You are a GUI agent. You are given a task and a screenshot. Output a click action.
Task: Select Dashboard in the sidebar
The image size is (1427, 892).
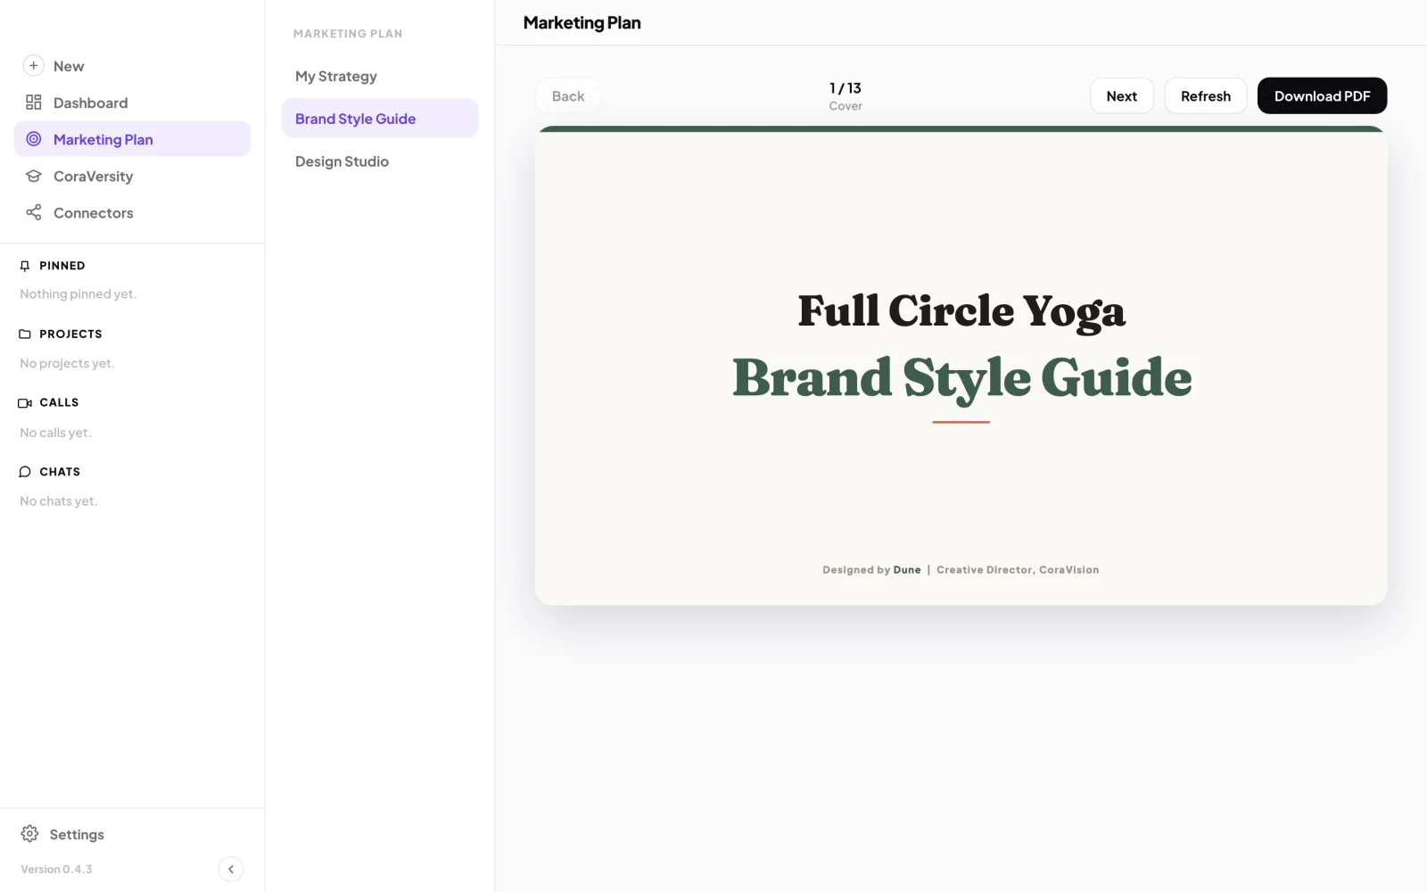click(91, 103)
